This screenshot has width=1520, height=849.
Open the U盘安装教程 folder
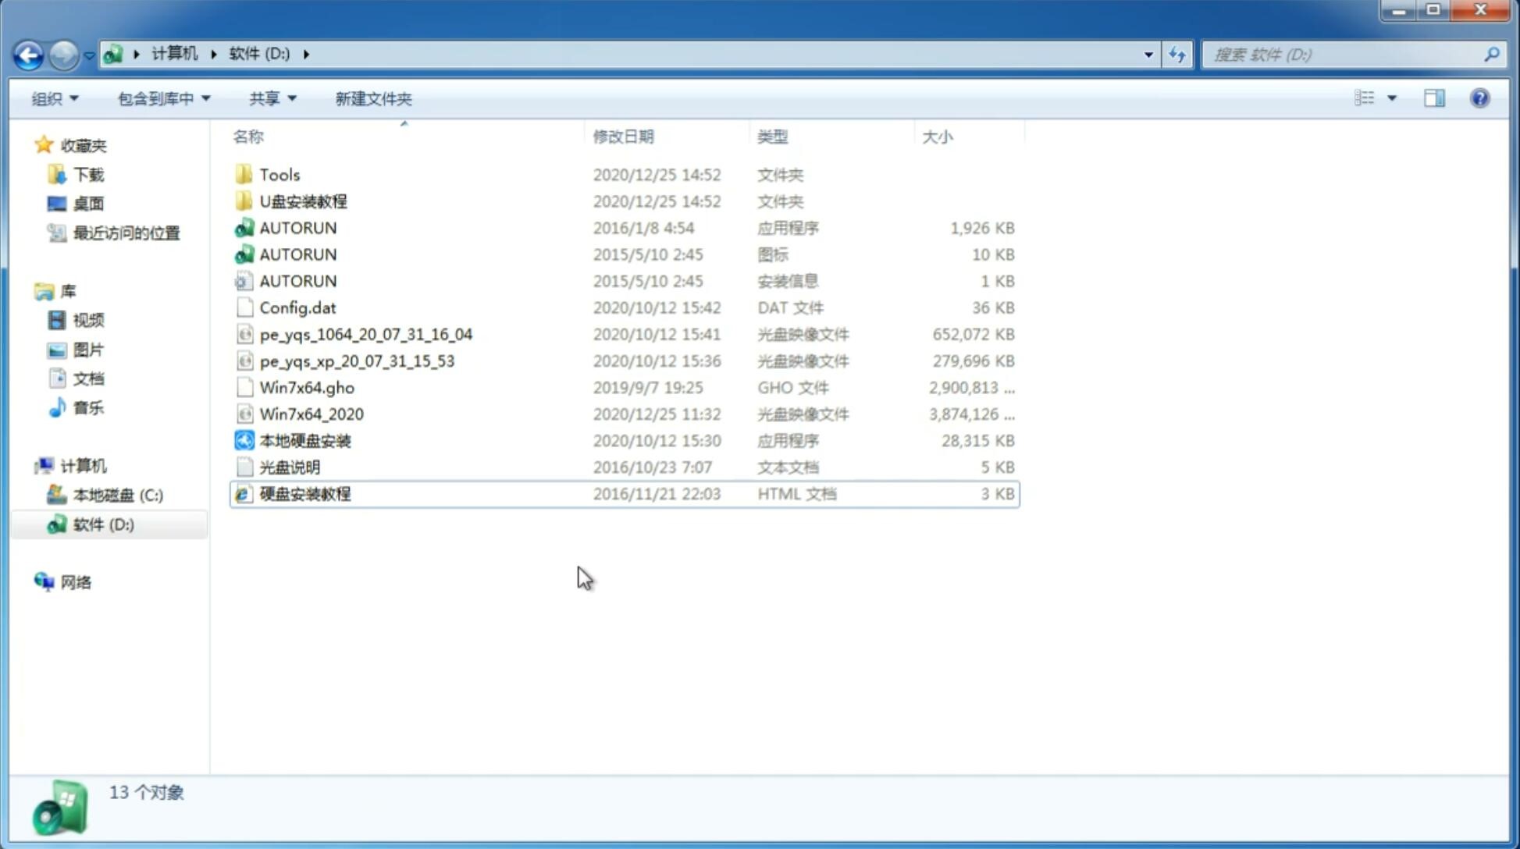304,201
